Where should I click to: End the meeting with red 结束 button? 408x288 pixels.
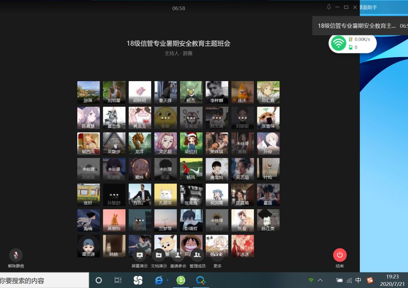click(x=339, y=255)
